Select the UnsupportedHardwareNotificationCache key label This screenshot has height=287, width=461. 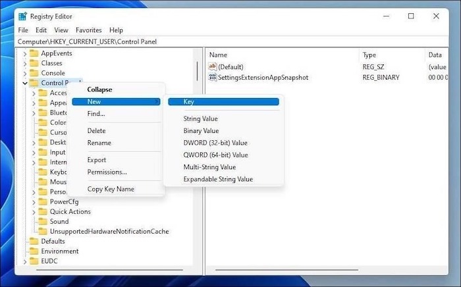pos(109,231)
